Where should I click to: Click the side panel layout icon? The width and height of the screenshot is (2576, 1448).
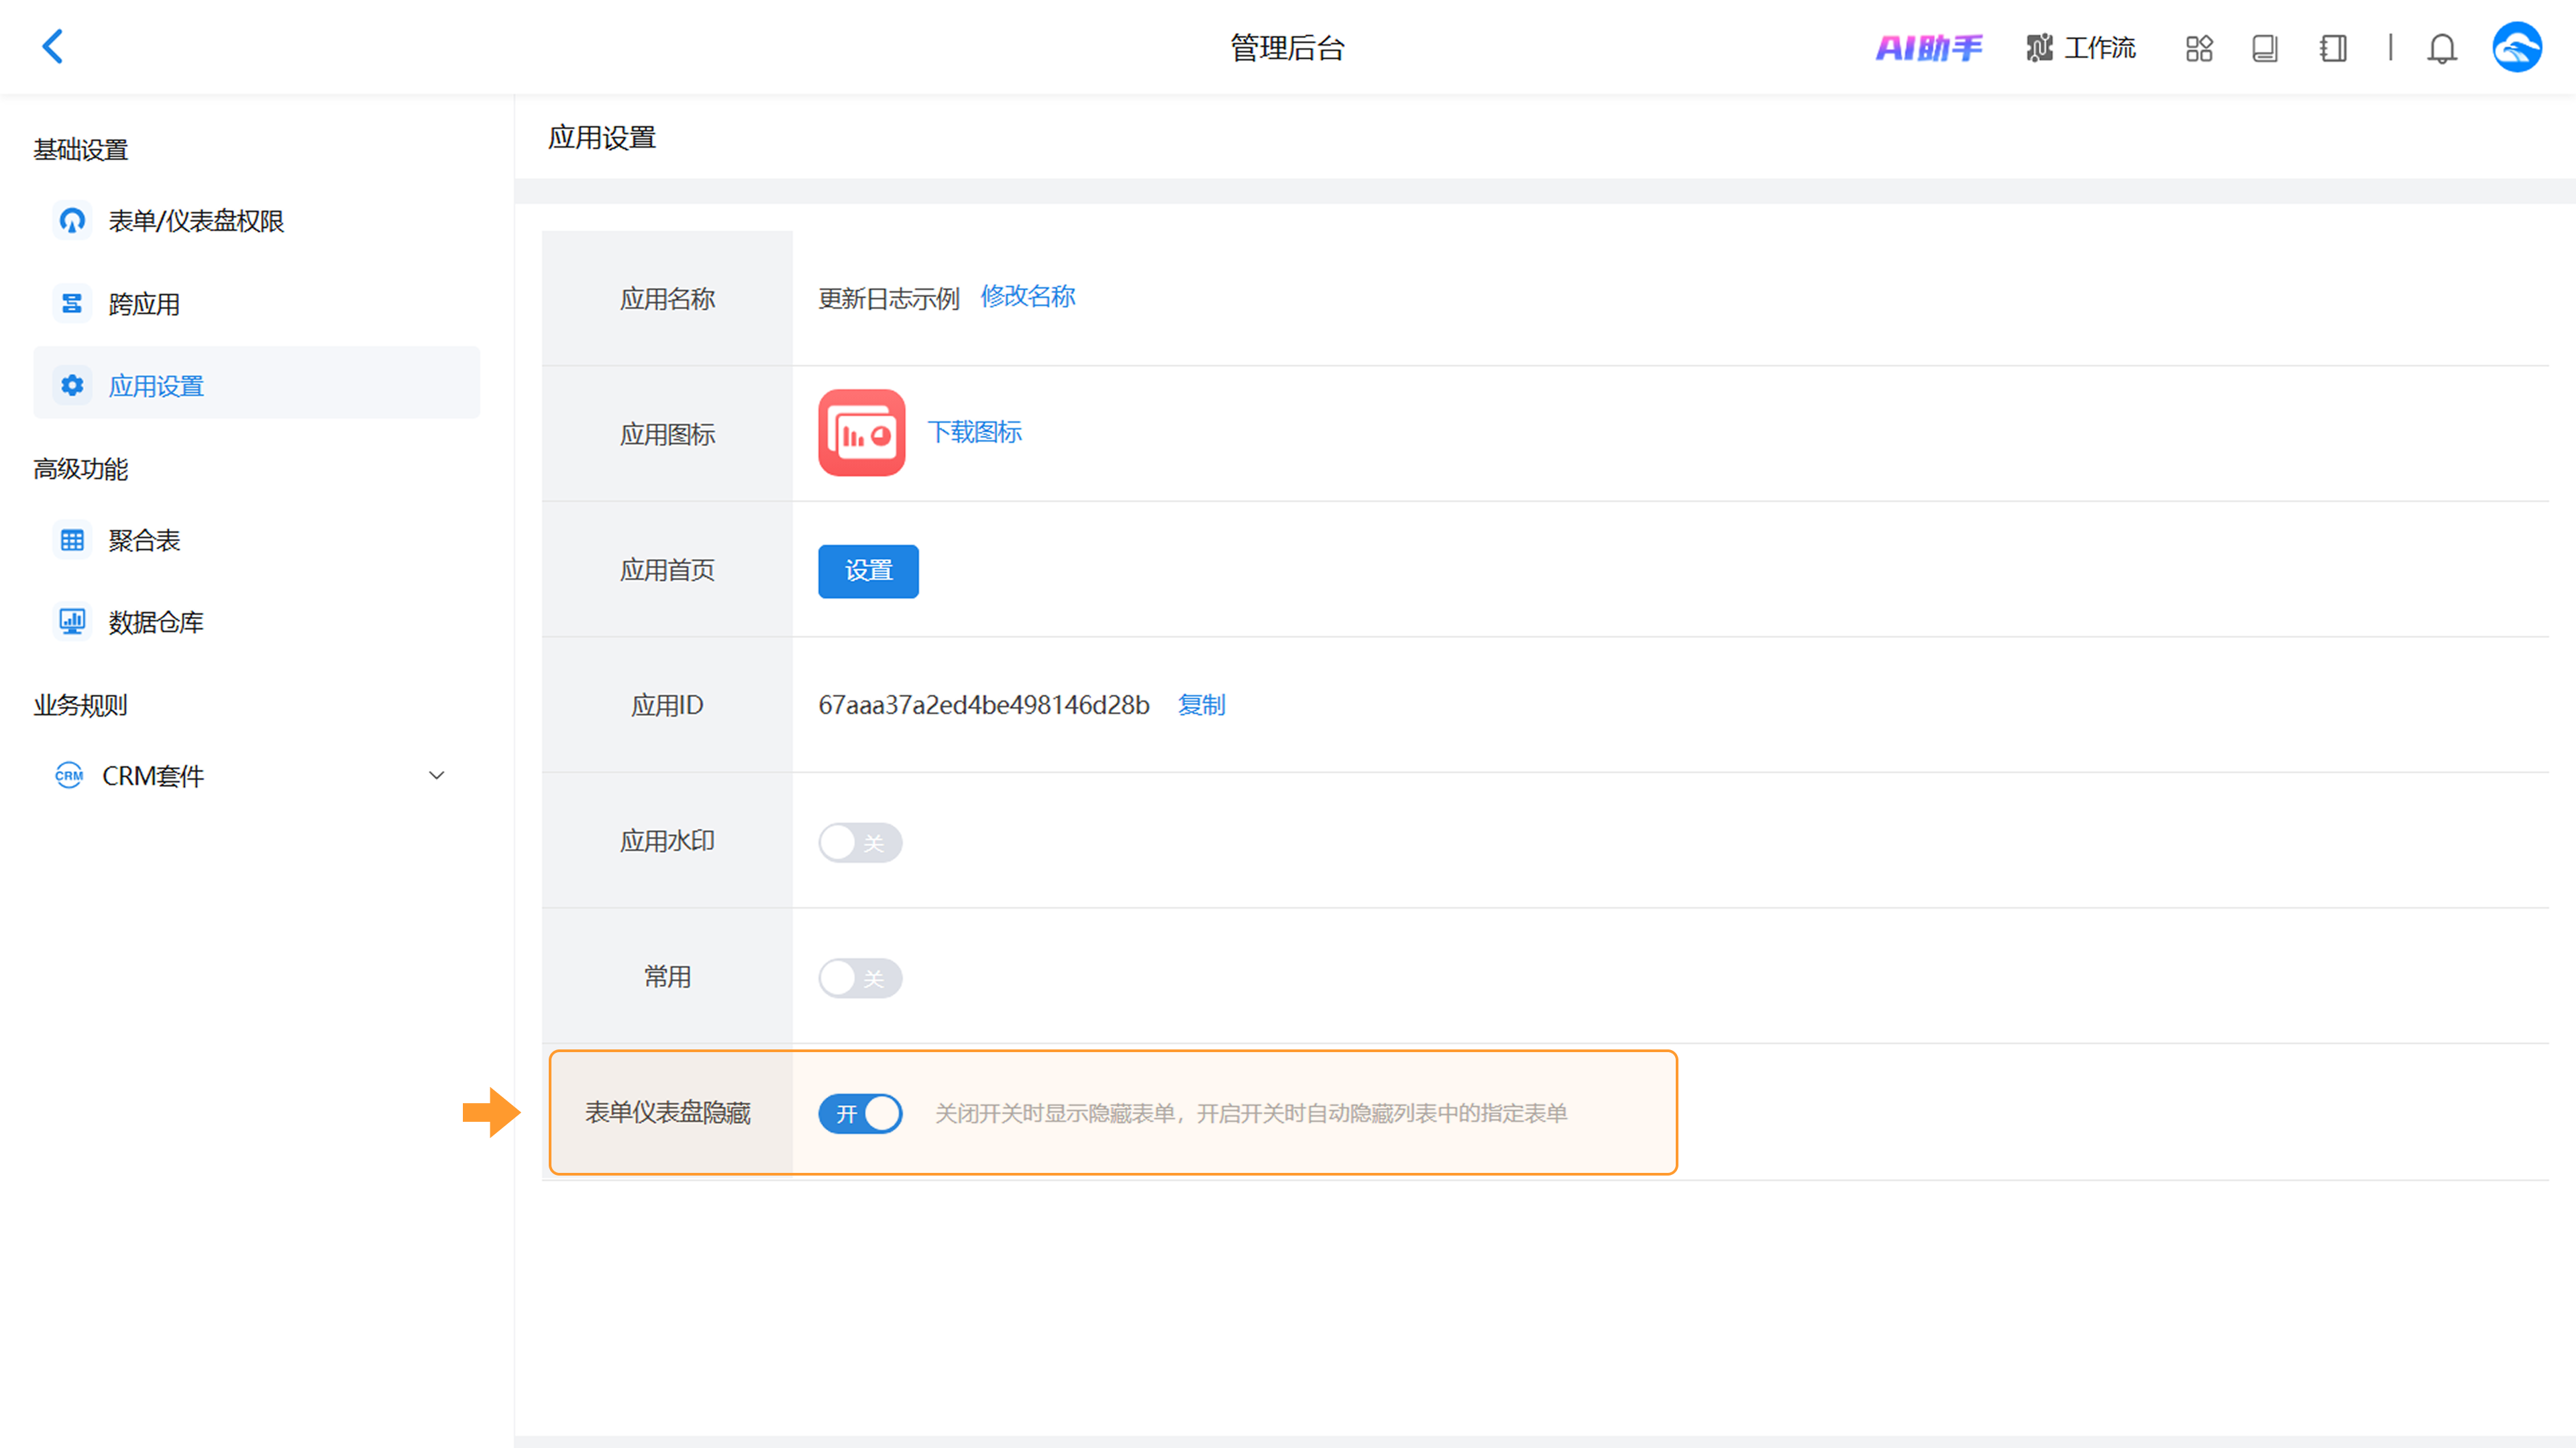pyautogui.click(x=2333, y=48)
